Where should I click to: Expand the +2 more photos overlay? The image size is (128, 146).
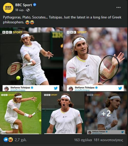(106, 113)
